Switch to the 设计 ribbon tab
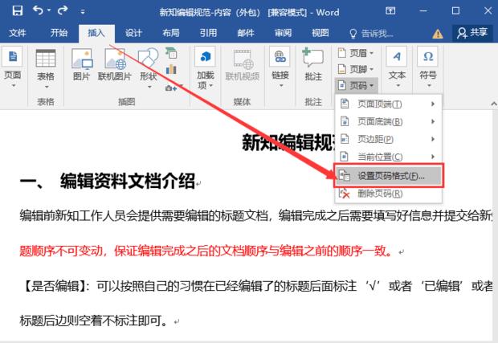498x343 pixels. tap(133, 33)
